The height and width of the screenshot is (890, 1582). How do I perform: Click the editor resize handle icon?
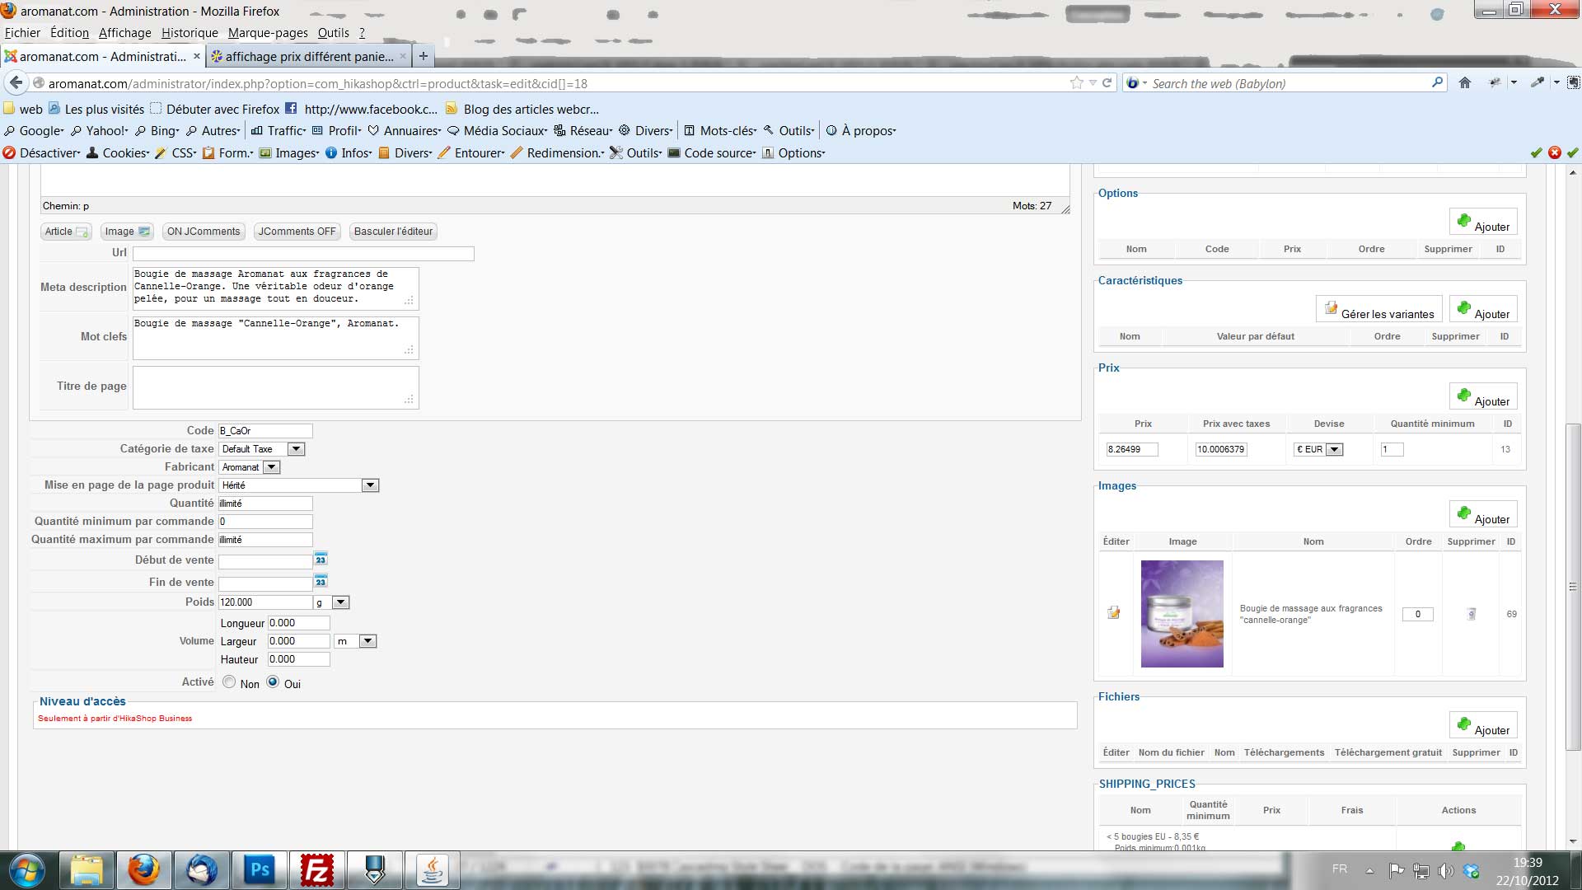coord(1065,208)
